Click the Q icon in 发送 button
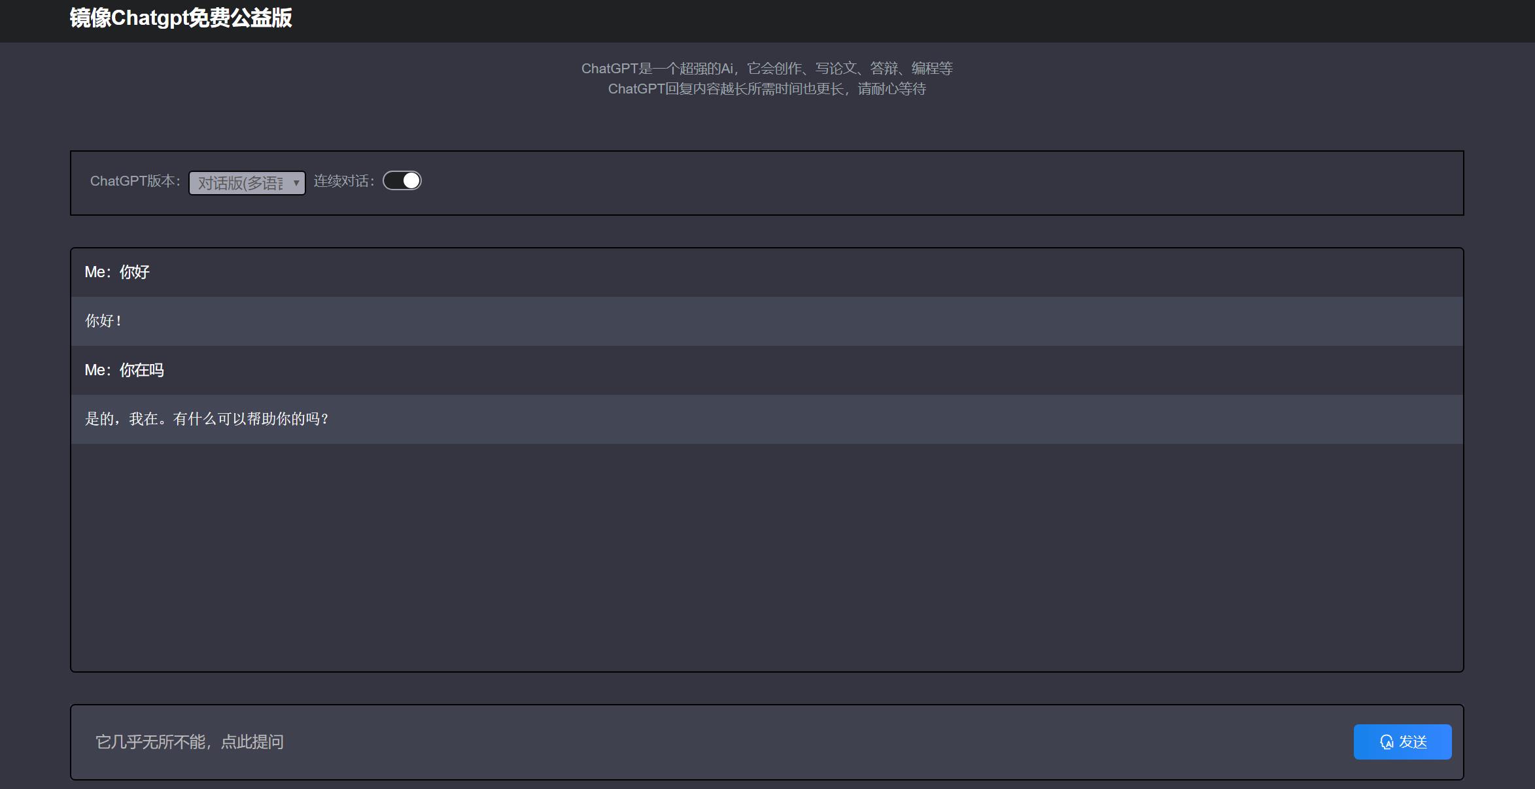1535x789 pixels. (x=1387, y=742)
